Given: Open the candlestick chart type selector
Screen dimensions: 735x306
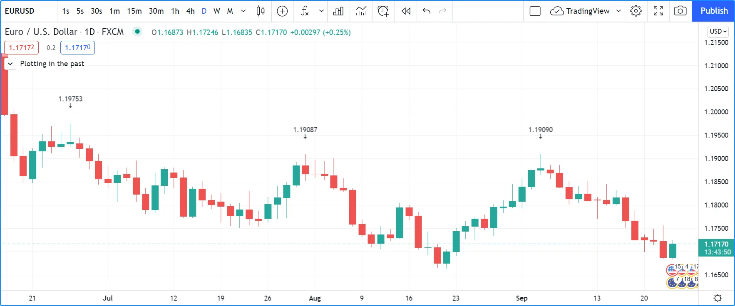Looking at the screenshot, I should (x=261, y=11).
